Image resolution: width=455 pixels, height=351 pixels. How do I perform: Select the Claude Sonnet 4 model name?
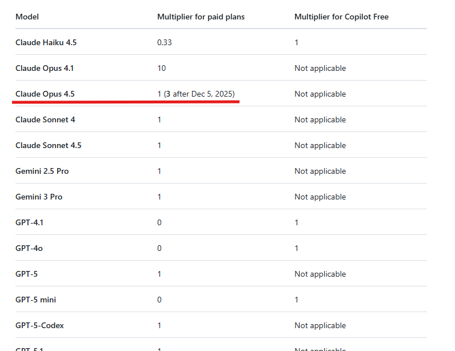point(45,119)
